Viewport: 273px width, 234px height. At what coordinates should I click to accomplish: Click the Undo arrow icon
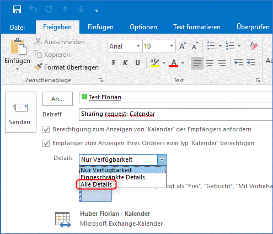33,9
